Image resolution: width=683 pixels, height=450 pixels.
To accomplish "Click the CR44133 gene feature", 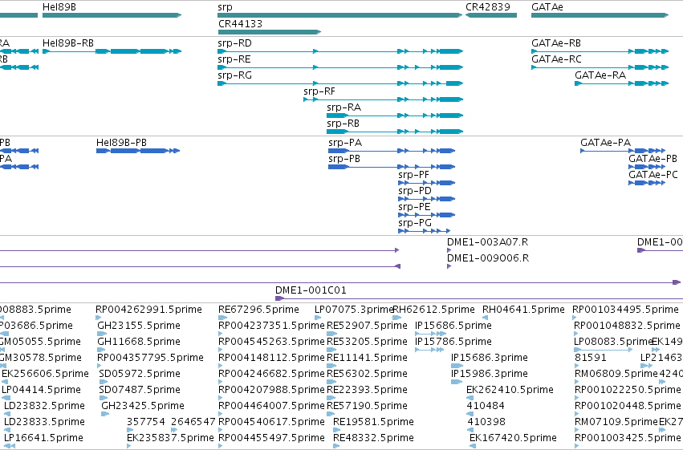I will [269, 32].
